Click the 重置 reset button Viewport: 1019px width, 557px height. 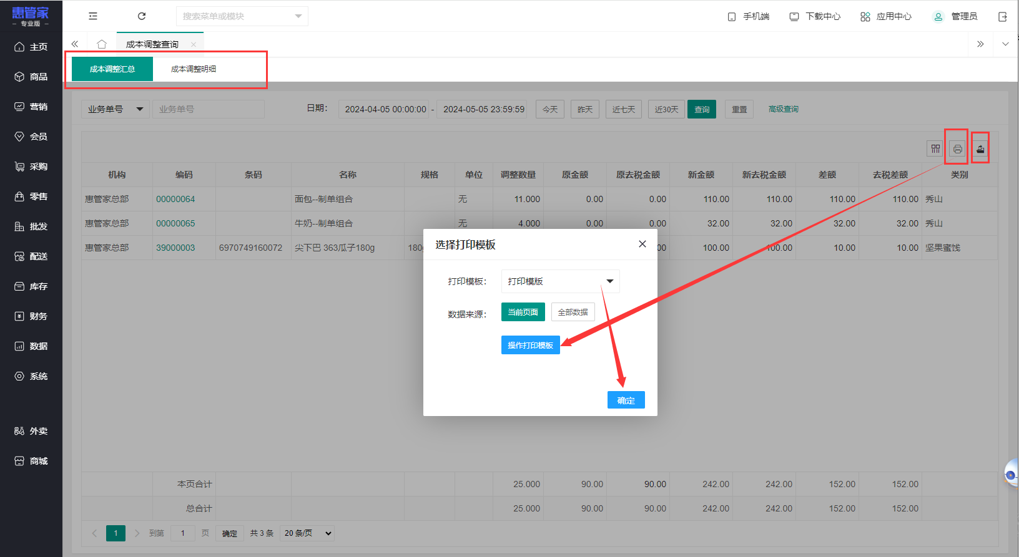(x=739, y=109)
